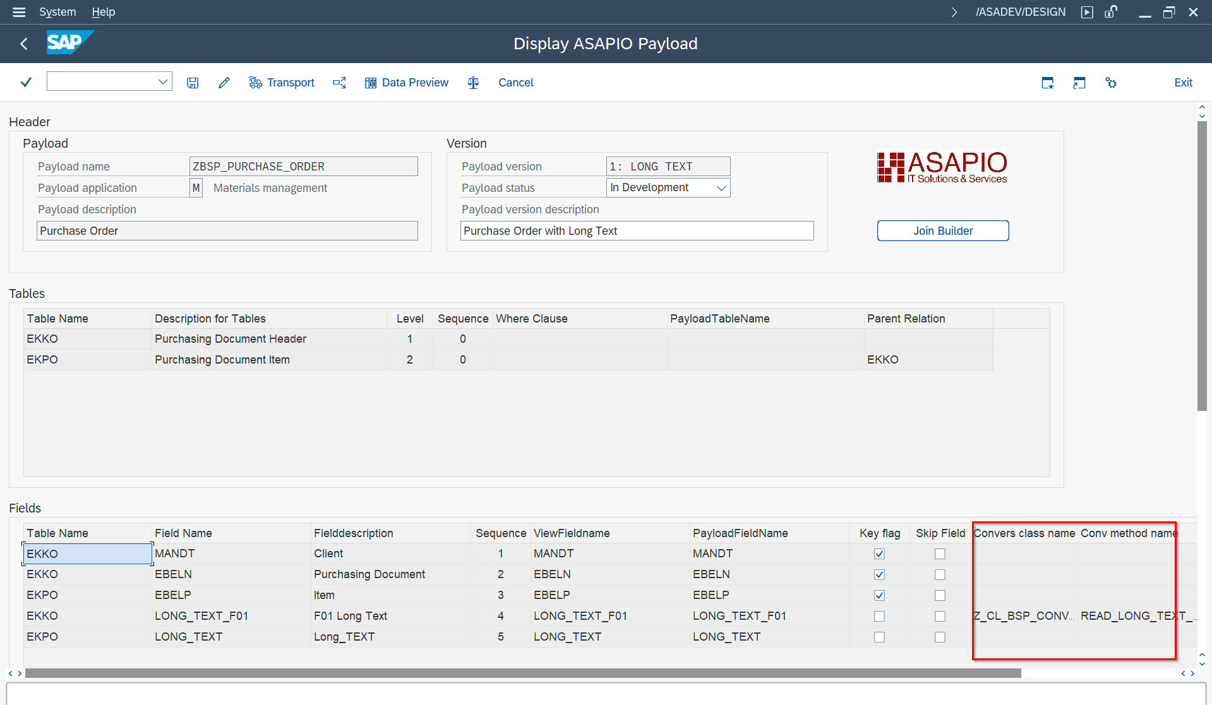Click the command input field
This screenshot has height=705, width=1212.
(x=101, y=82)
